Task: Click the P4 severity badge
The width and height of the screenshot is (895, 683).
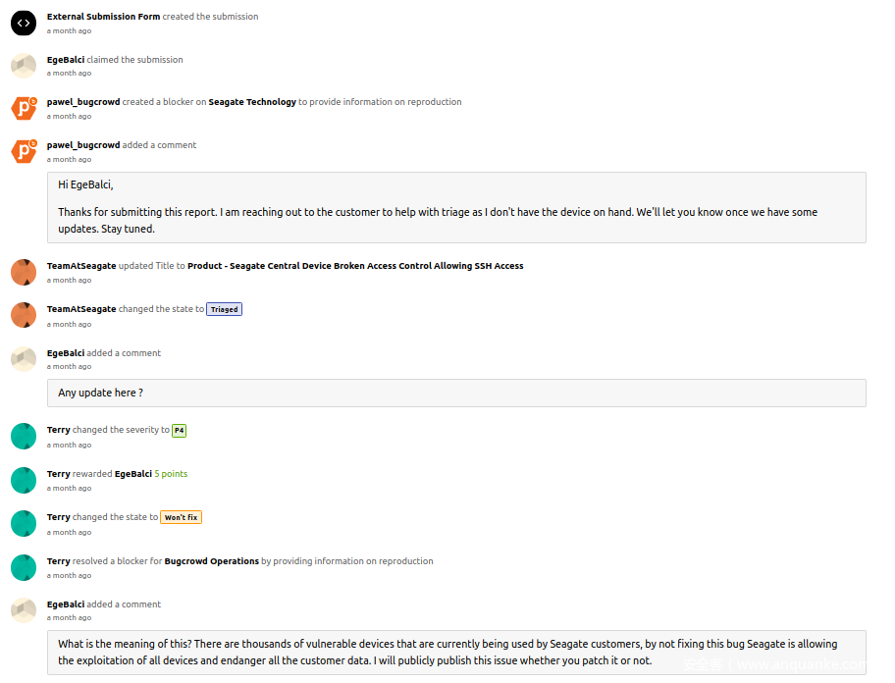Action: pos(179,430)
